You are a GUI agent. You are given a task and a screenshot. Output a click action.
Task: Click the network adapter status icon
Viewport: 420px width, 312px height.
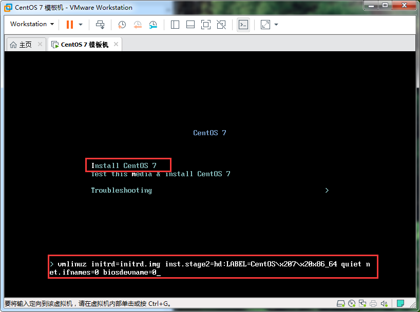tap(362, 303)
